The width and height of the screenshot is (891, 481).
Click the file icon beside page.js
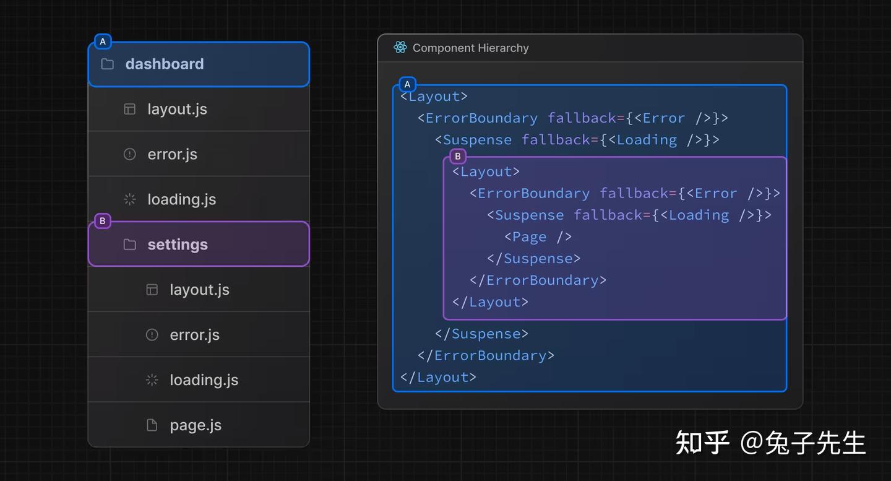click(x=152, y=425)
